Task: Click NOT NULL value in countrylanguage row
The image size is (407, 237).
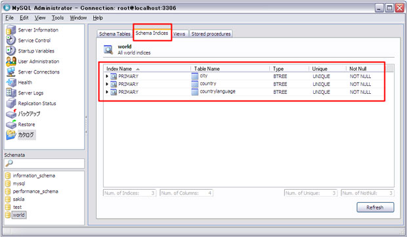Action: tap(360, 92)
